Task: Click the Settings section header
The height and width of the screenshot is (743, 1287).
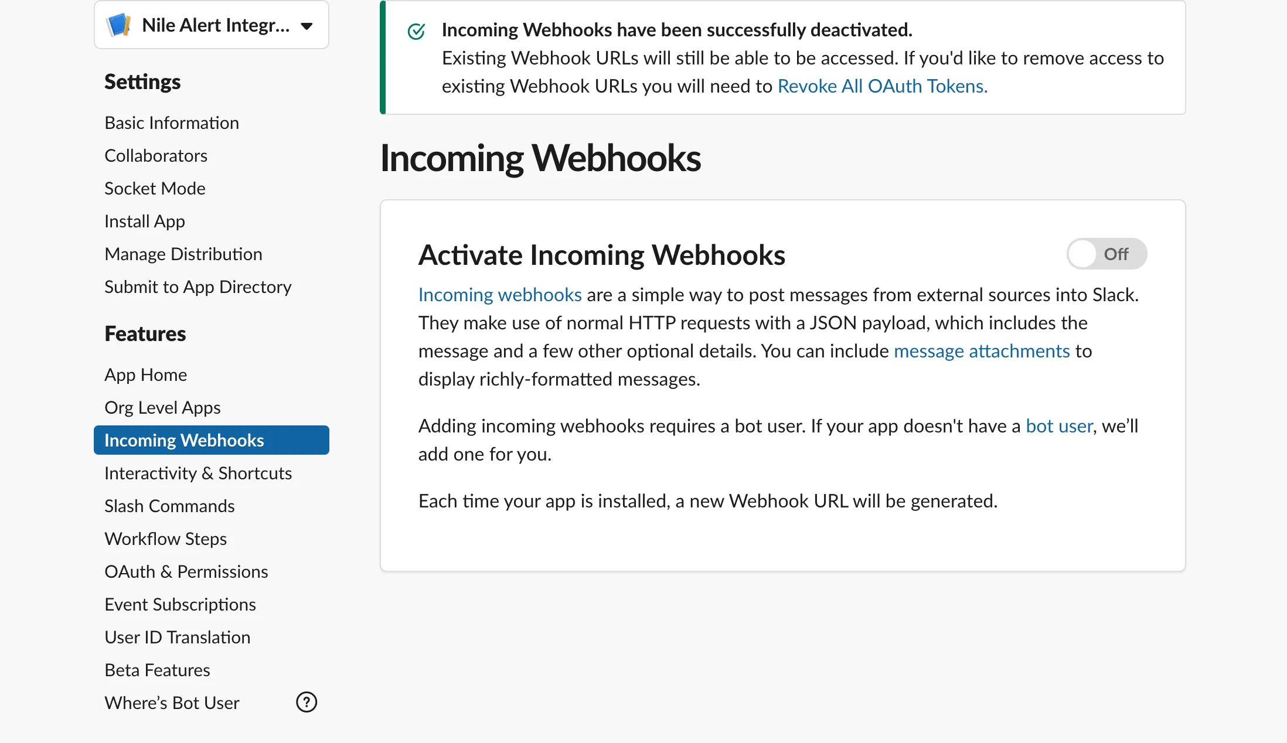Action: (142, 82)
